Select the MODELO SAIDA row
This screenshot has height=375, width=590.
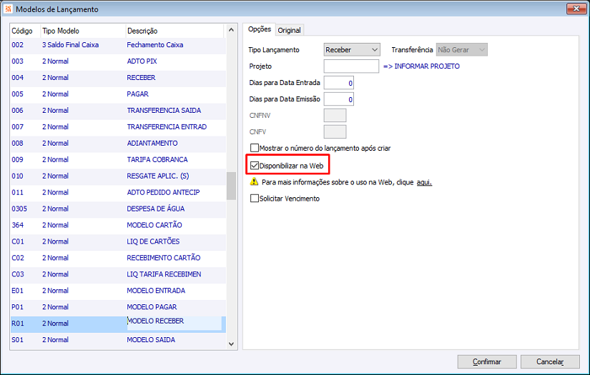pyautogui.click(x=118, y=340)
